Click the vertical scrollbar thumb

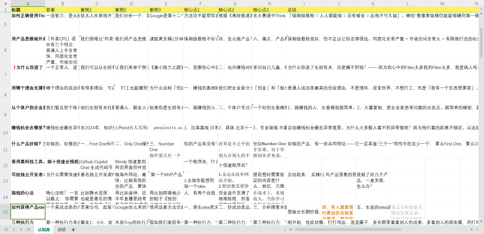click(481, 43)
